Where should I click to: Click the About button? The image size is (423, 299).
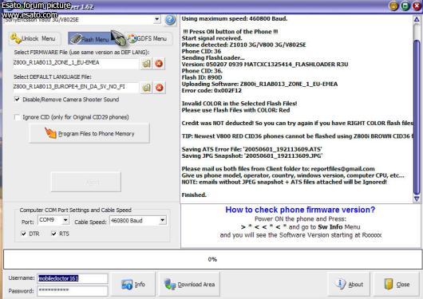[x=349, y=284]
